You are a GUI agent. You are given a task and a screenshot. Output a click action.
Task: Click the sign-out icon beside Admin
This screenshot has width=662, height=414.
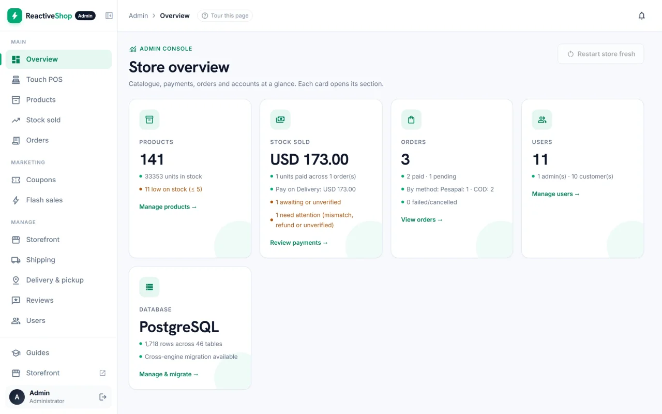103,397
